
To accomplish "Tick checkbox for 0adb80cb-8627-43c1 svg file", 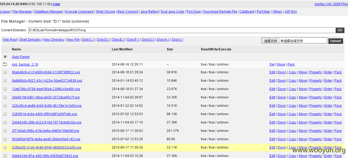I will click(x=5, y=81).
